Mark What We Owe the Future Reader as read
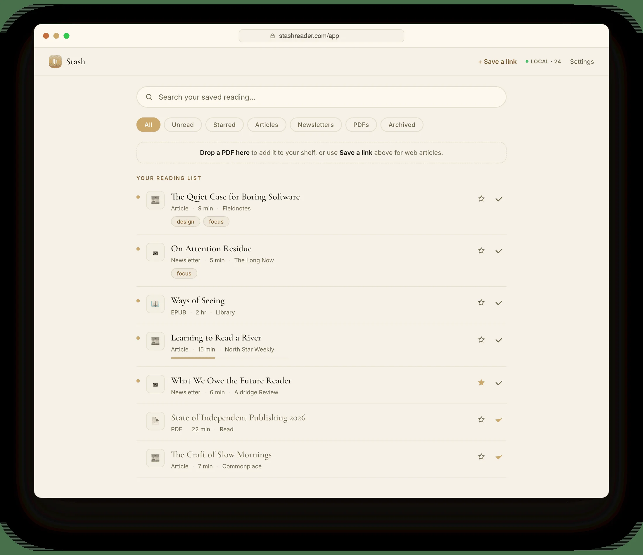Screen dimensions: 643x555 click(x=499, y=383)
